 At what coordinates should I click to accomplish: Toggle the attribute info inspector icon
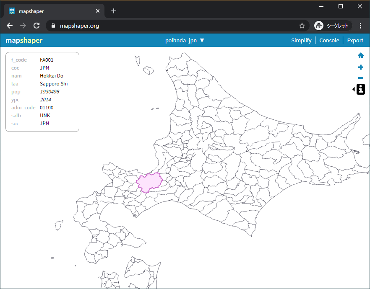[x=361, y=89]
